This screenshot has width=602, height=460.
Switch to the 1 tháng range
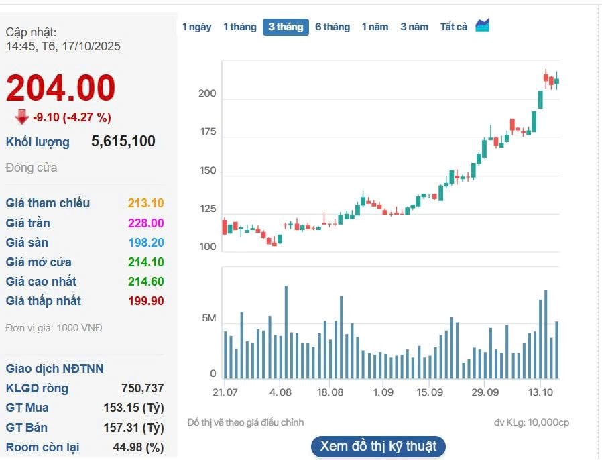(239, 27)
